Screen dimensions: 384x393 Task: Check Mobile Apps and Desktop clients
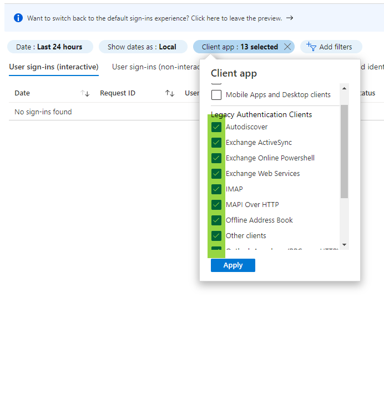coord(216,95)
